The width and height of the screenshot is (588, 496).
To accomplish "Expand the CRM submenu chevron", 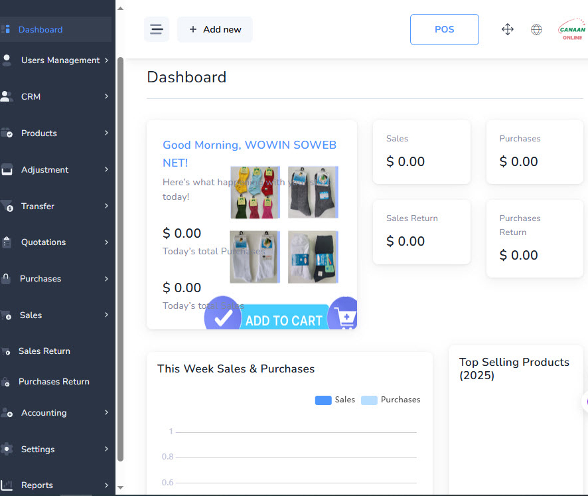I will 106,96.
